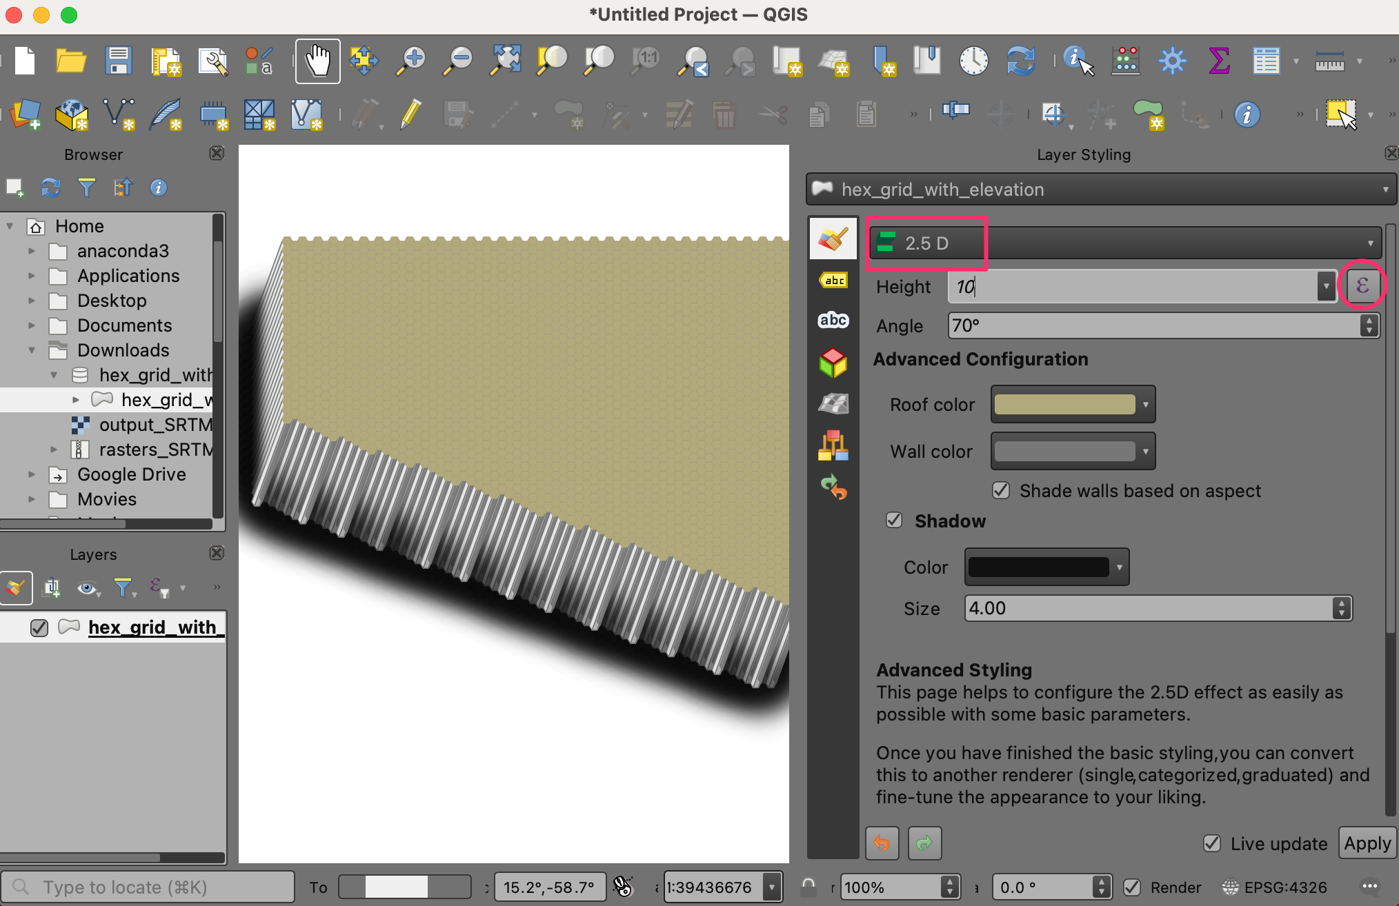Screen dimensions: 1399x906
Task: Collapse the Downloads folder in Browser
Action: point(32,350)
